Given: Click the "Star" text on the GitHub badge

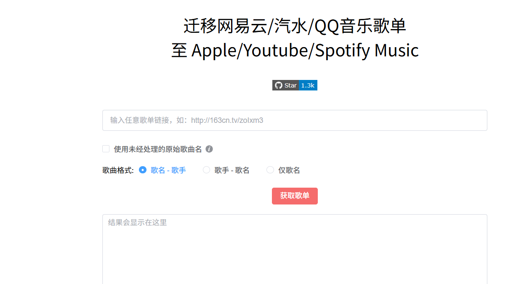Looking at the screenshot, I should [290, 85].
